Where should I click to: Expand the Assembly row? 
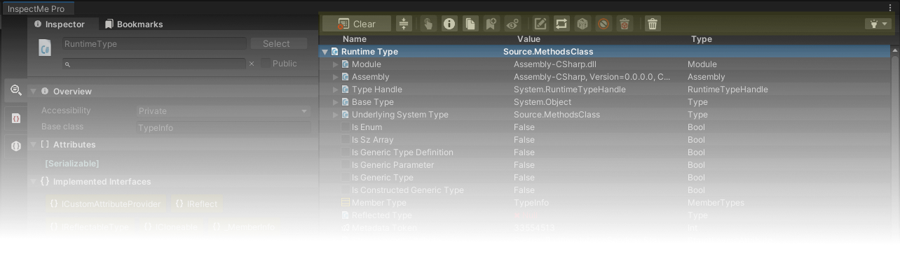click(336, 77)
